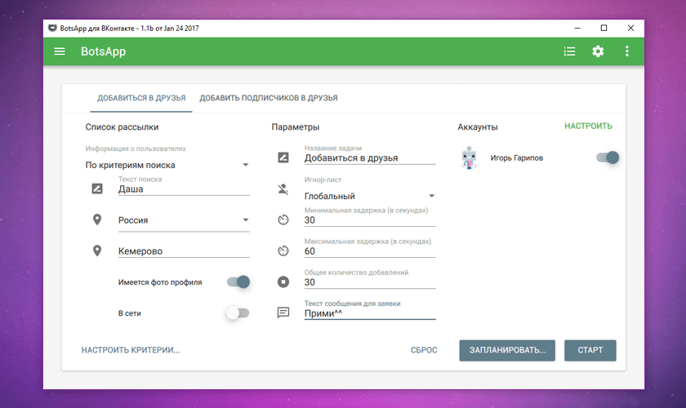The height and width of the screenshot is (408, 686).
Task: Click the Сброс reset button
Action: pos(424,350)
